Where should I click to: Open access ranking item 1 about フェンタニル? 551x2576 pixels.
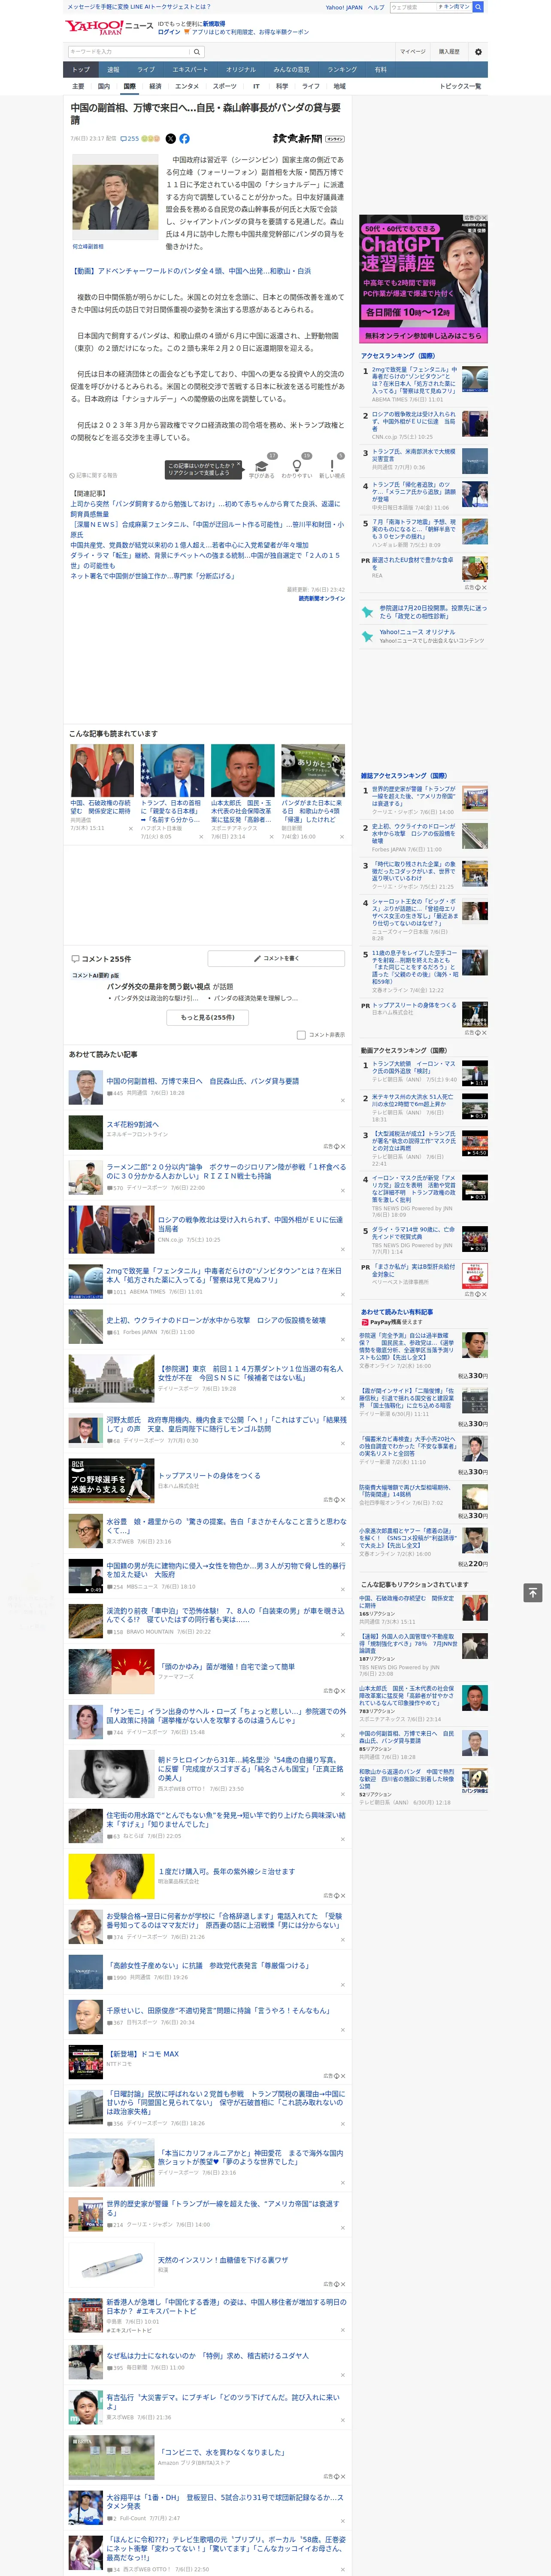coord(414,379)
